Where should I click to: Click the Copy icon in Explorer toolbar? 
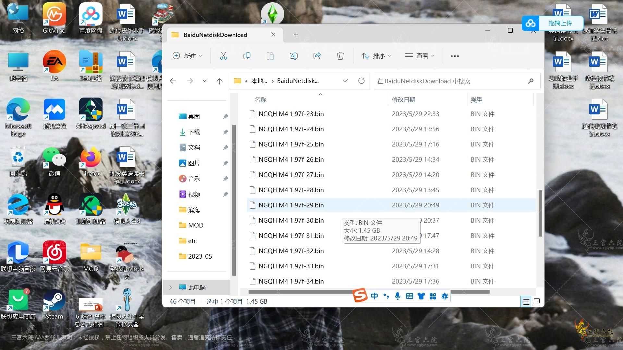pos(247,56)
